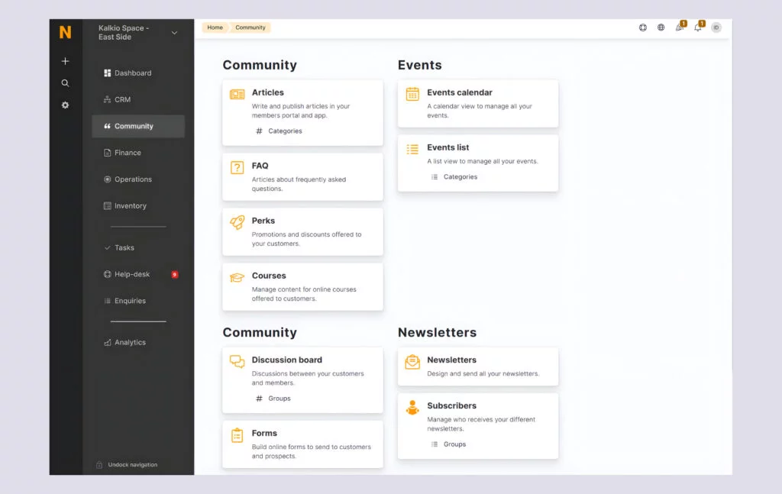782x494 pixels.
Task: Click the bell notification icon in top bar
Action: click(x=697, y=27)
